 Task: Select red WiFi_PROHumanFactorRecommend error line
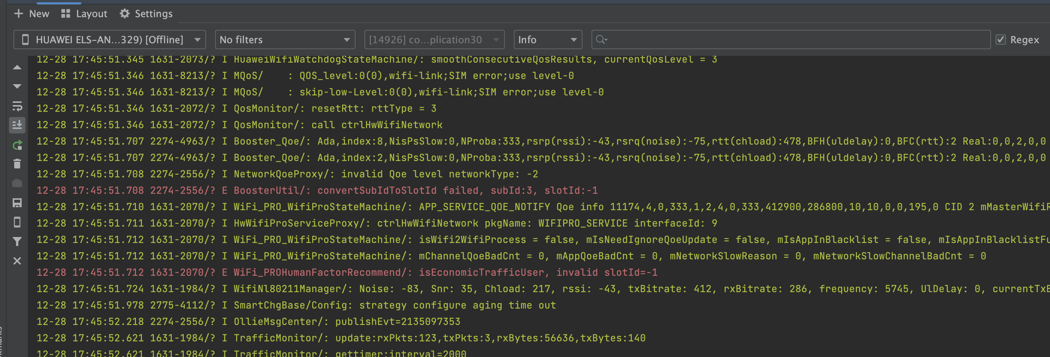pyautogui.click(x=347, y=272)
